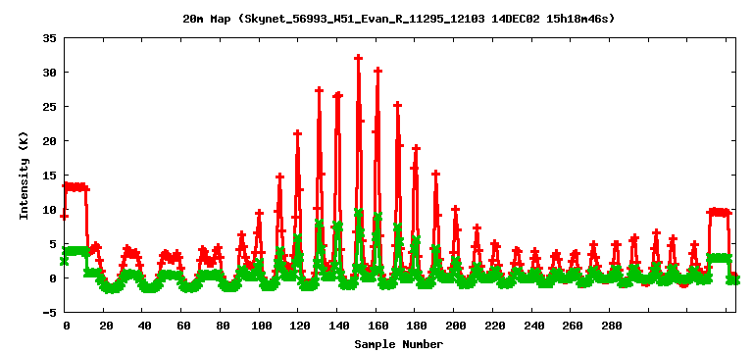Click the plot title text
753x353 pixels.
pos(398,20)
